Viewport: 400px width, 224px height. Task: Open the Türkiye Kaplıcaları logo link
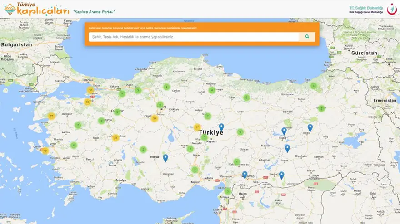(x=36, y=9)
